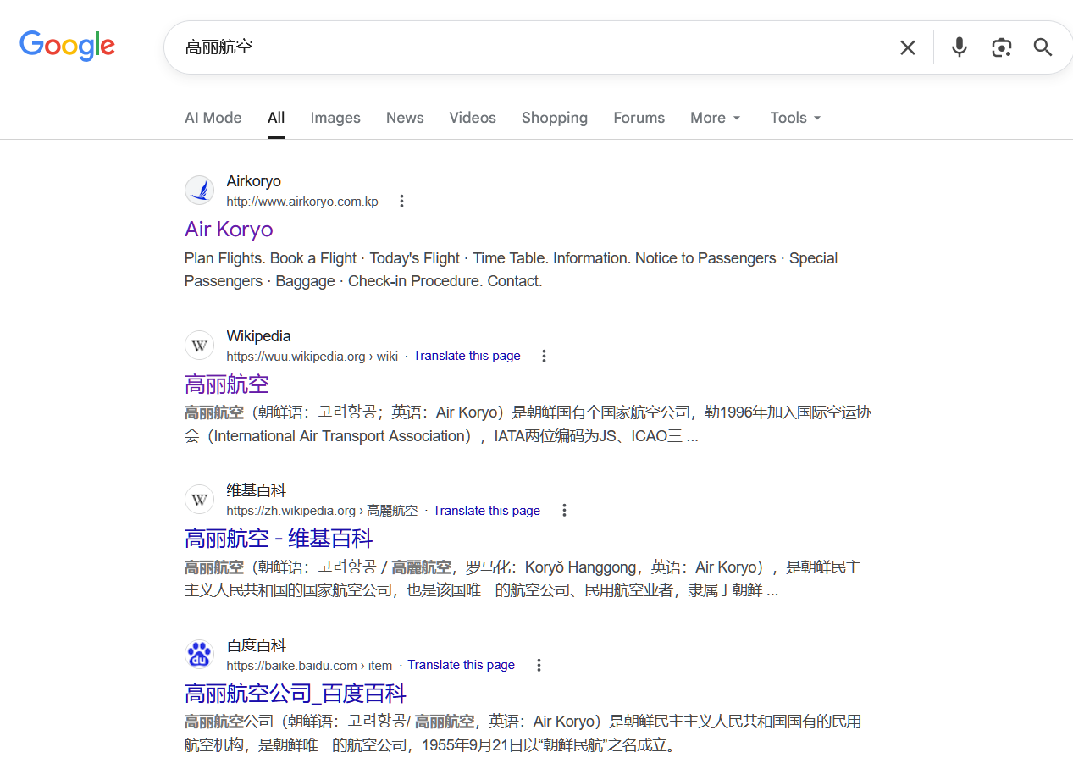Viewport: 1073px width, 780px height.
Task: Clear the search box with X icon
Action: point(907,47)
